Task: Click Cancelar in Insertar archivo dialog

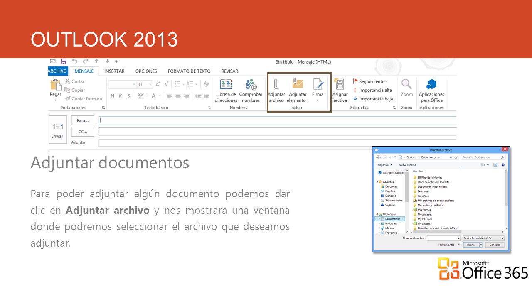Action: [x=495, y=245]
